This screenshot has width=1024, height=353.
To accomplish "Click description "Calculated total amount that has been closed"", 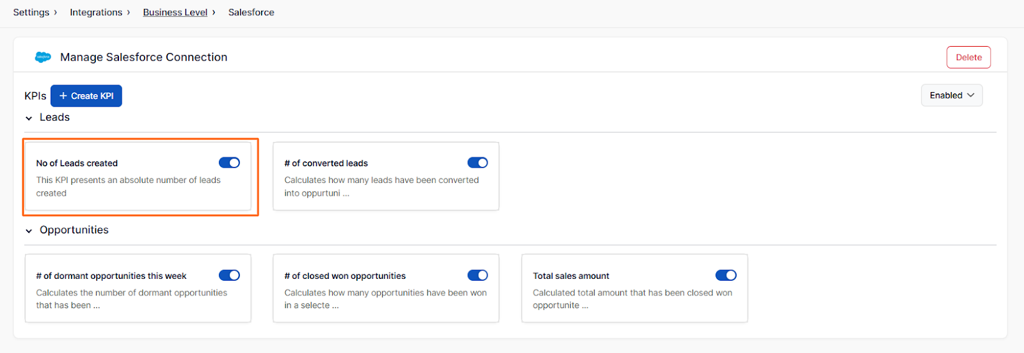I will [x=632, y=299].
